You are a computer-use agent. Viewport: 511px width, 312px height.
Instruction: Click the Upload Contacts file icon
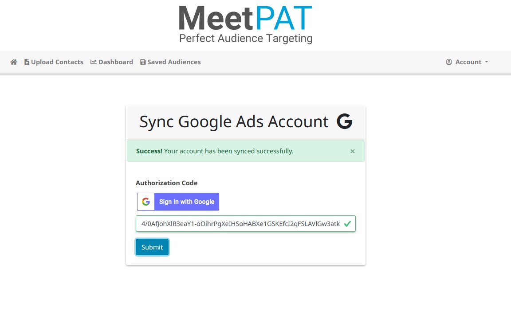tap(27, 62)
